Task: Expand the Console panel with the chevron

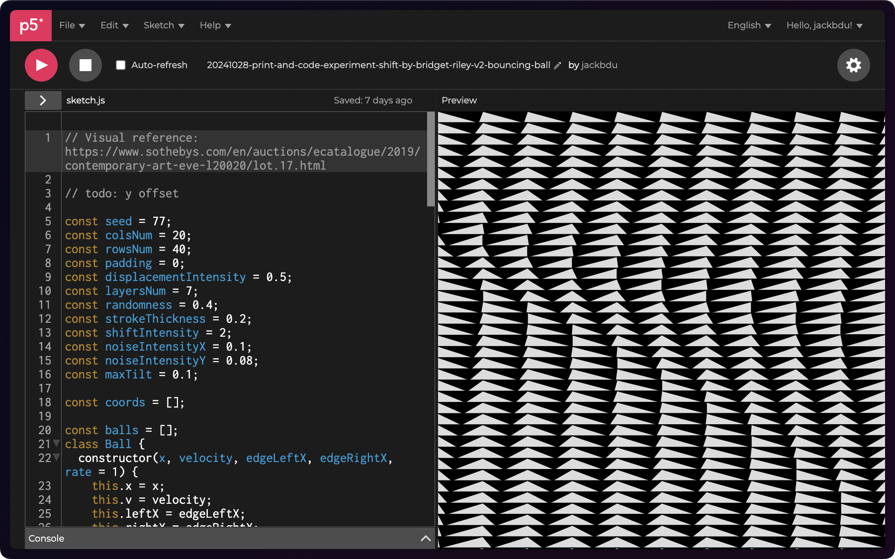Action: tap(426, 538)
